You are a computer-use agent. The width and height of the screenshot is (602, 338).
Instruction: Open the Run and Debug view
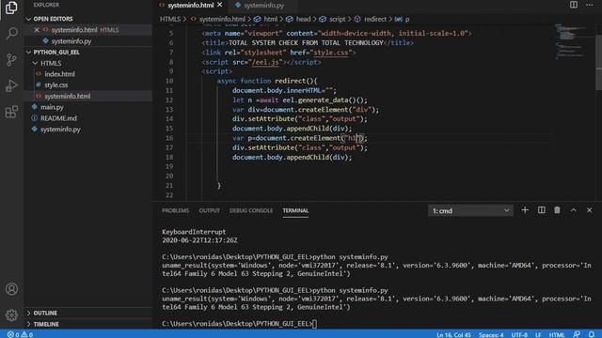click(x=11, y=85)
